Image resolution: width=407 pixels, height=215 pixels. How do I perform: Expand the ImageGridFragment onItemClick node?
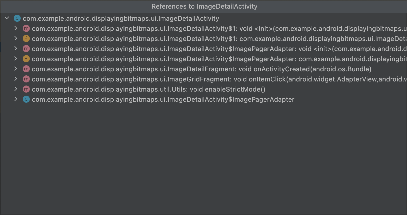tap(16, 79)
